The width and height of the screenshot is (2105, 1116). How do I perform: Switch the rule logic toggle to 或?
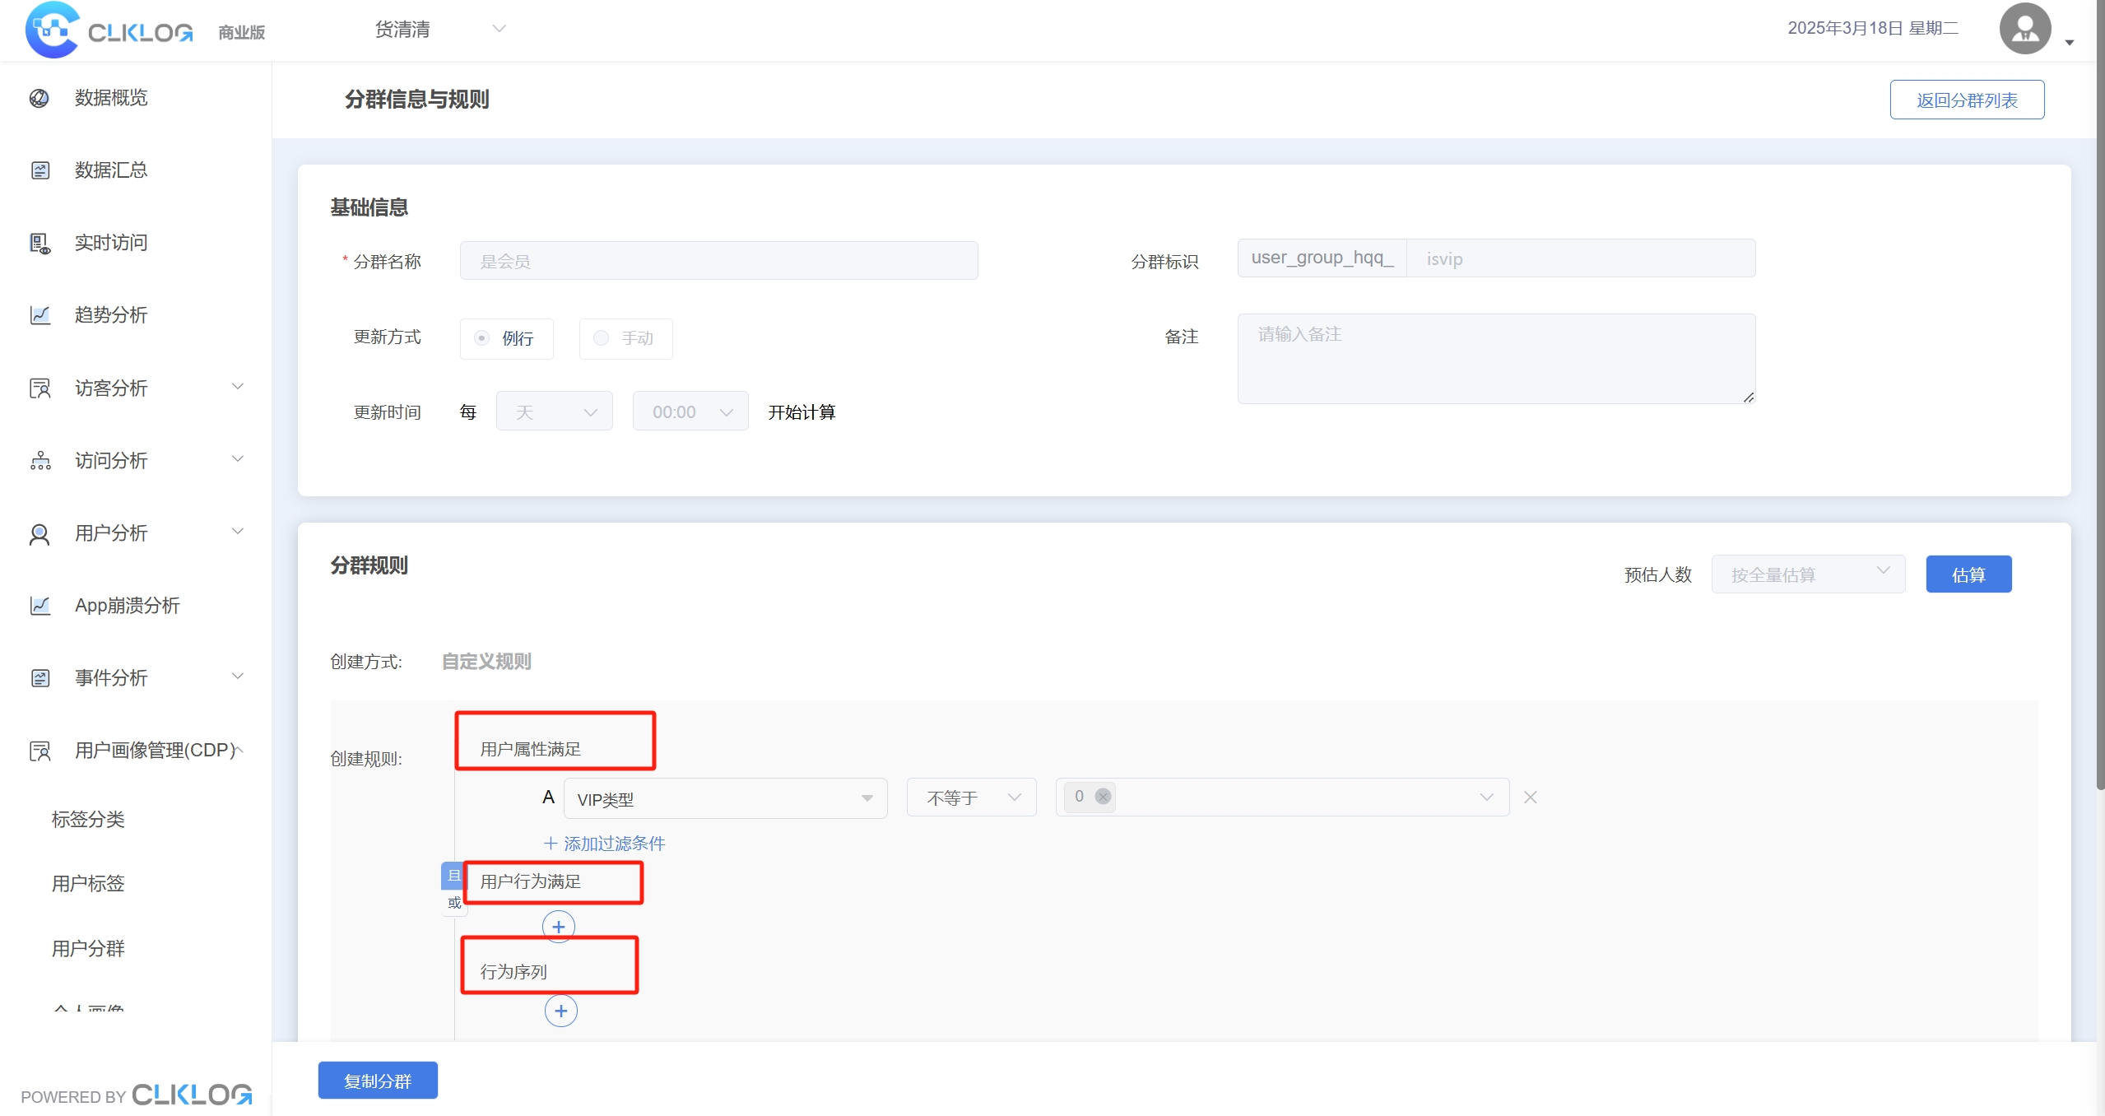point(454,903)
